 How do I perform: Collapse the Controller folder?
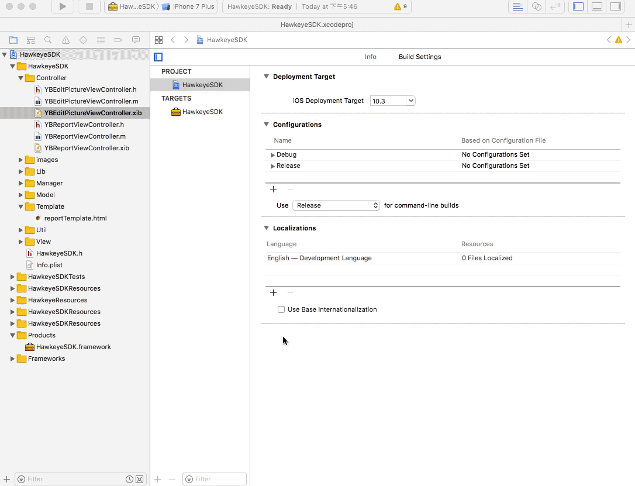pyautogui.click(x=20, y=78)
